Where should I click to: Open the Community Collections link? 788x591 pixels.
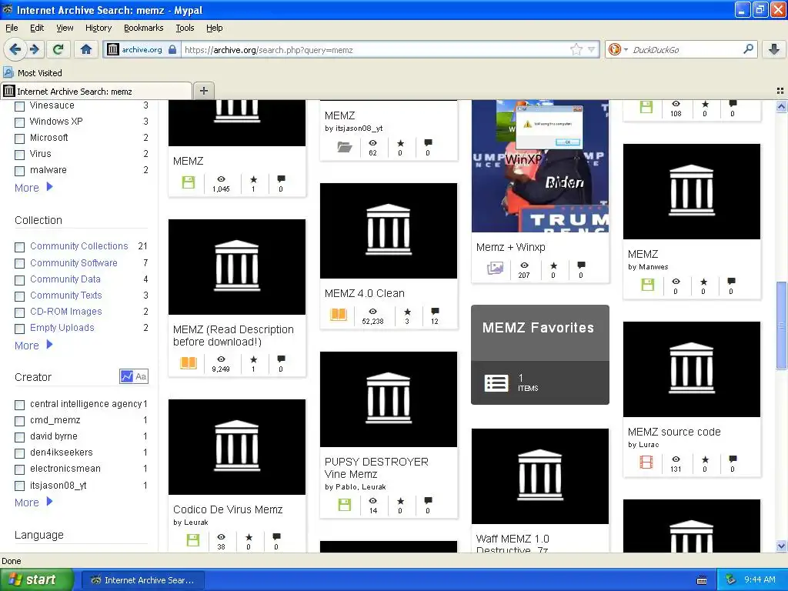click(79, 245)
